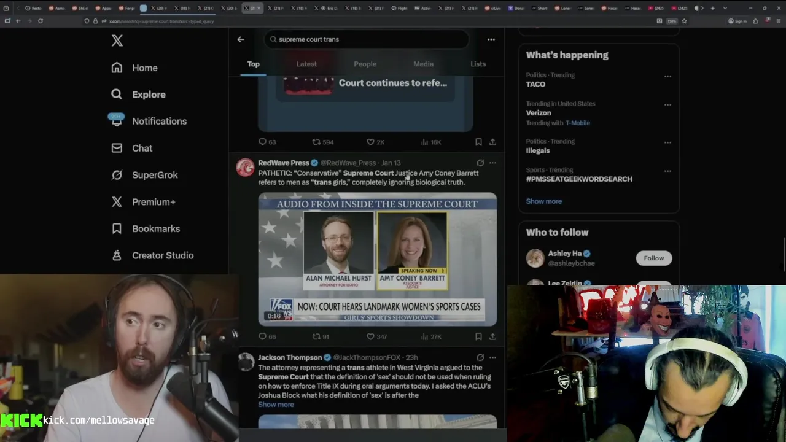786x442 pixels.
Task: Open the Verizon trending topic
Action: click(539, 113)
